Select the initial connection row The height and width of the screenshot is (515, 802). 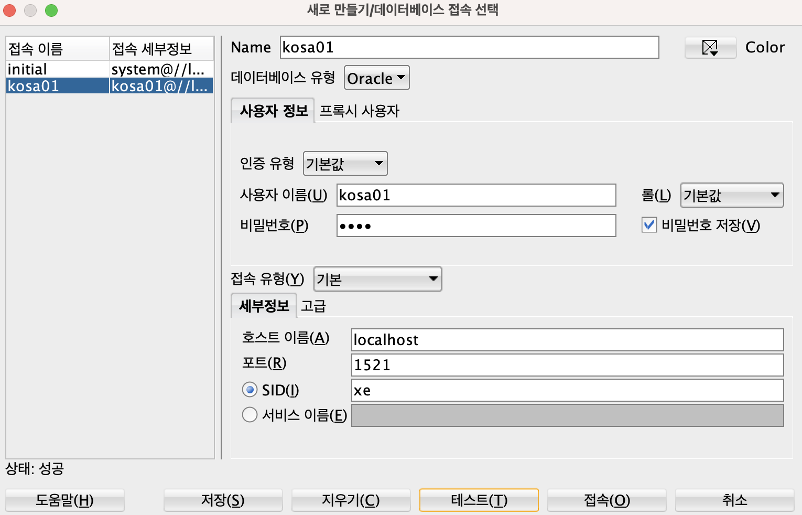click(x=110, y=69)
